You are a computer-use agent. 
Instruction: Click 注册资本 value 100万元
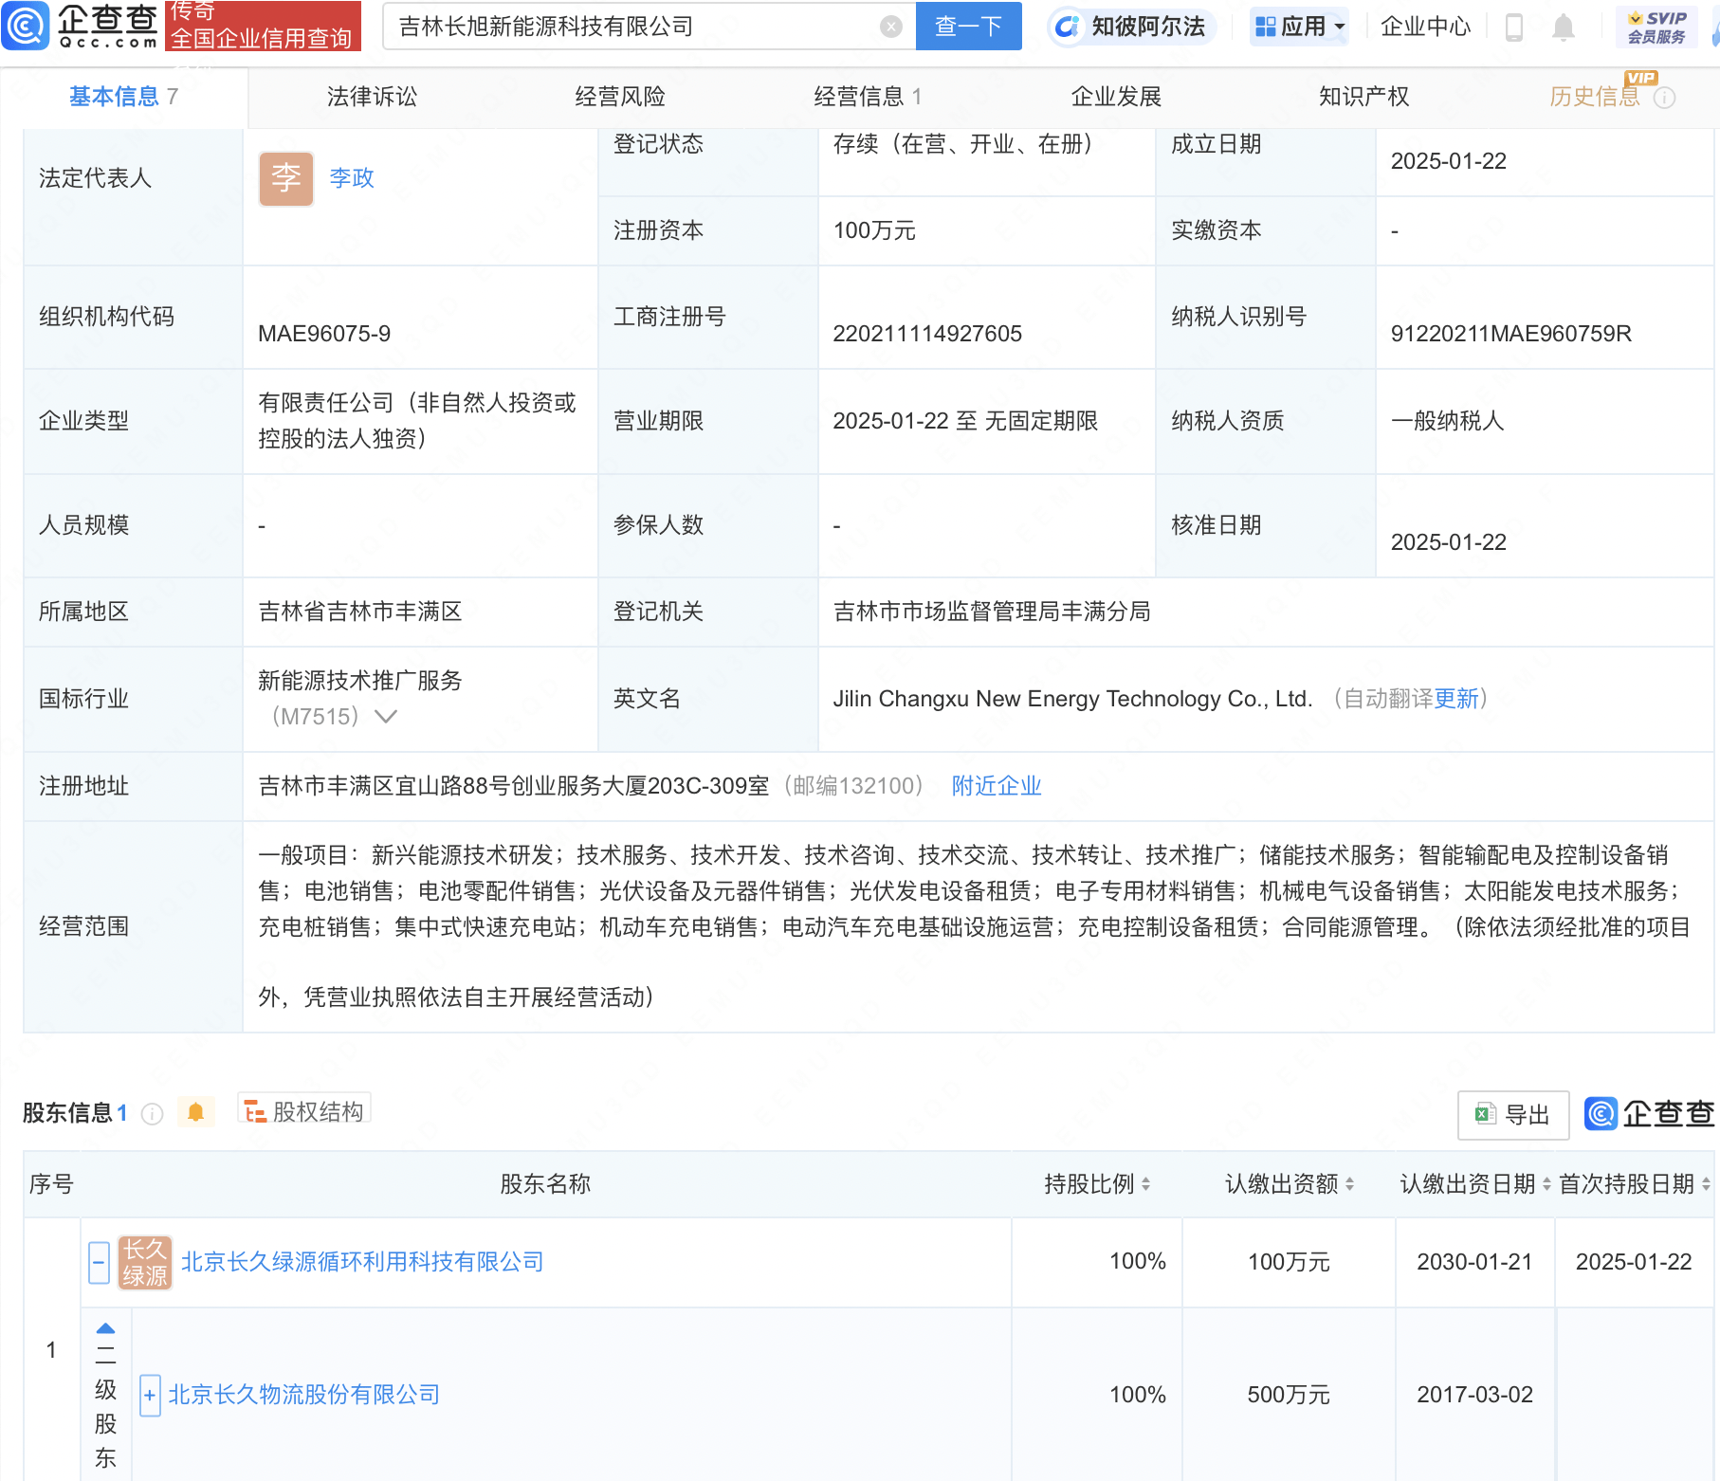pyautogui.click(x=874, y=230)
